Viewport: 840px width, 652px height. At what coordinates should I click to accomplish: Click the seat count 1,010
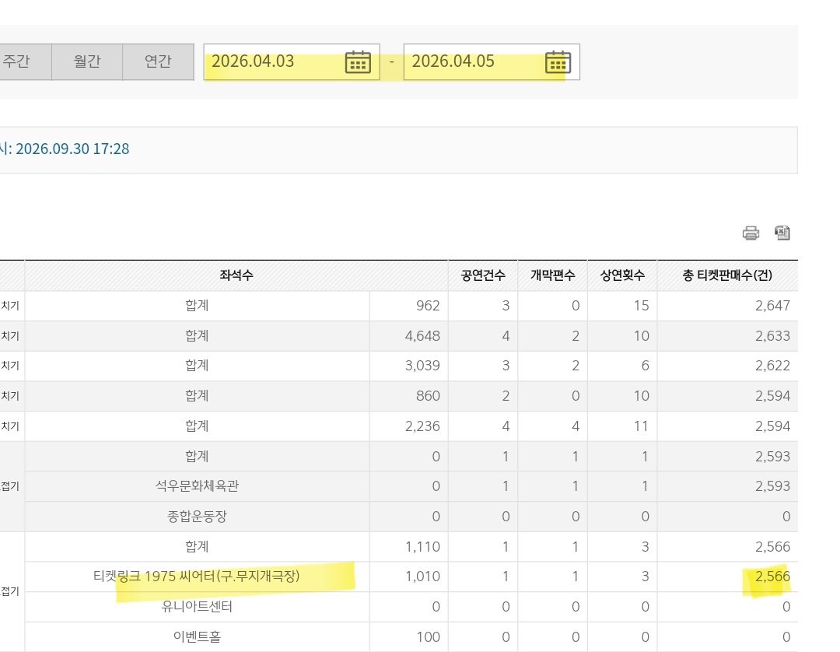point(422,577)
